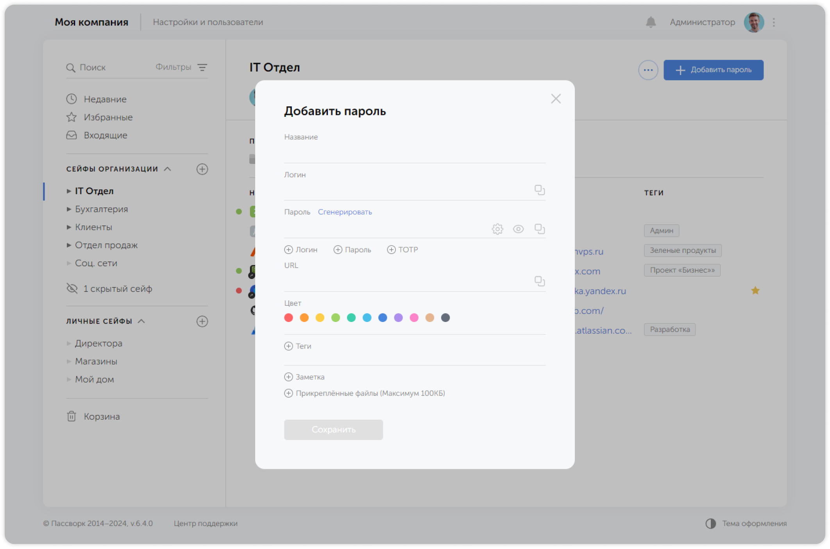Open the Фильтры filter icon
The width and height of the screenshot is (830, 549).
(x=202, y=67)
